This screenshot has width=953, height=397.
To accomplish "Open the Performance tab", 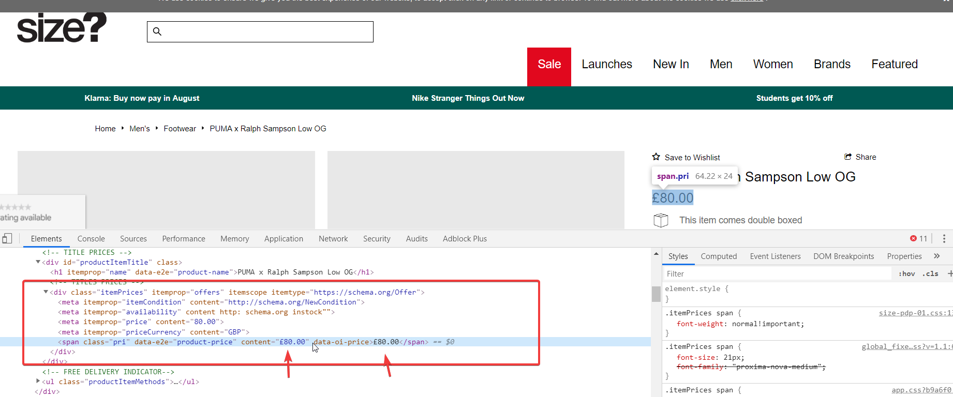I will pyautogui.click(x=184, y=238).
